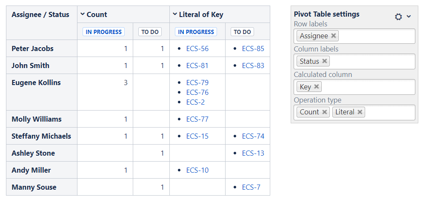423x202 pixels.
Task: Remove the Key calculated column tag
Action: click(317, 87)
